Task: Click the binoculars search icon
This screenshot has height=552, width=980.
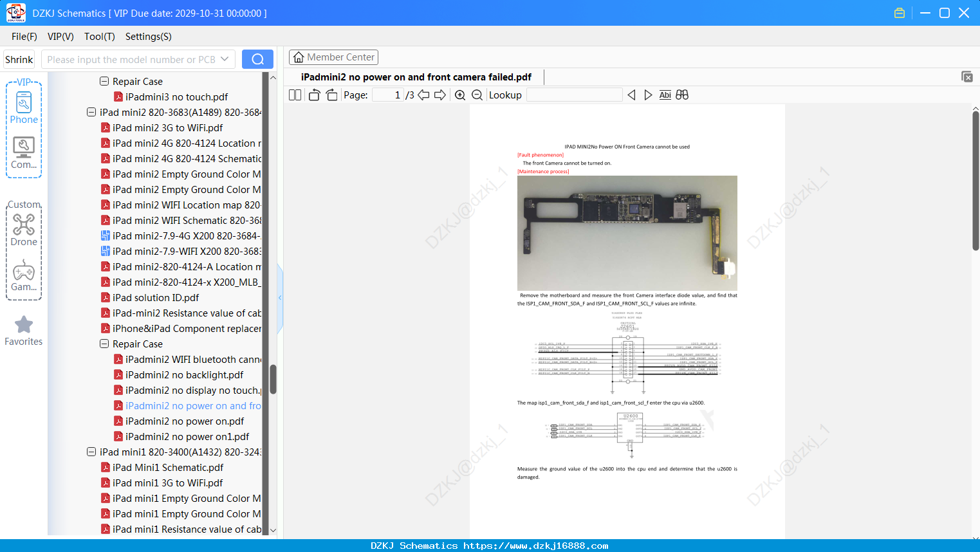Action: [682, 95]
